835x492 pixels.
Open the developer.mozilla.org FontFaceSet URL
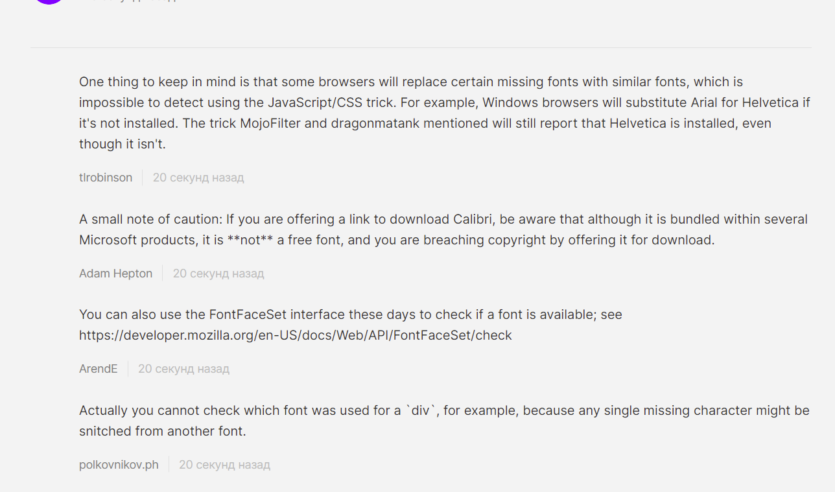(296, 335)
